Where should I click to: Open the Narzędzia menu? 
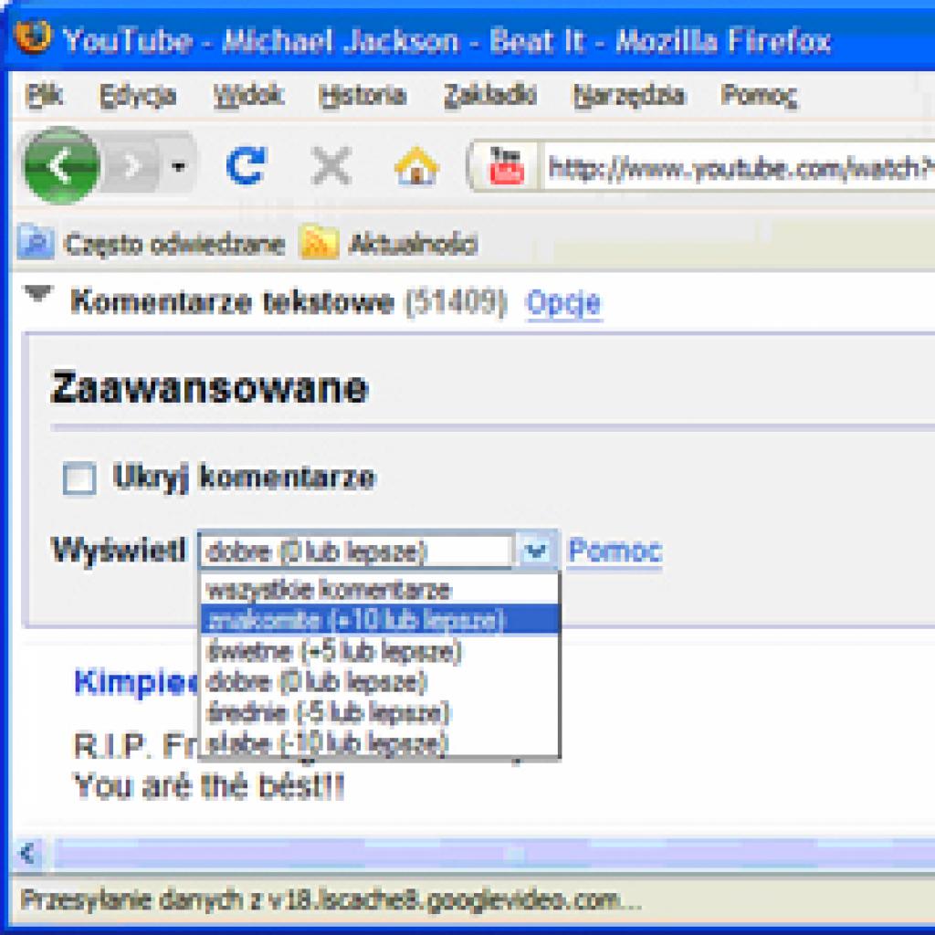pyautogui.click(x=629, y=95)
